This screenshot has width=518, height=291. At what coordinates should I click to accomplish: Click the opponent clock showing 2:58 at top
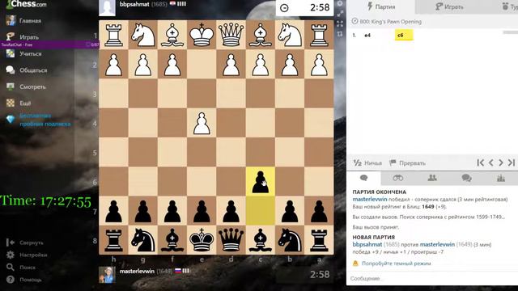click(x=304, y=7)
